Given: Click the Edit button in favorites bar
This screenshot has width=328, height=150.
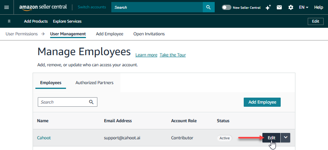Looking at the screenshot, I should (315, 21).
